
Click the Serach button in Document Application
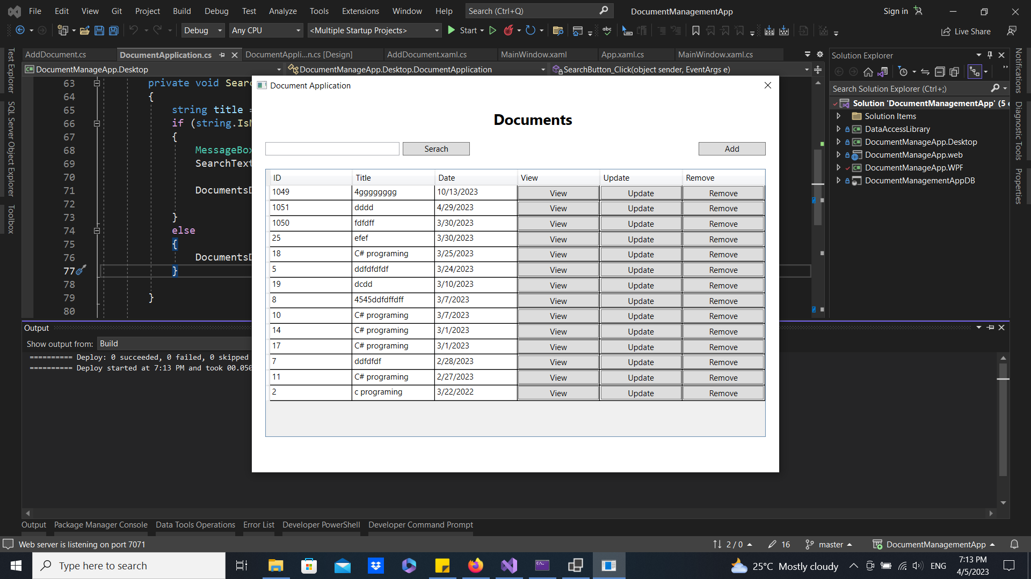(x=436, y=149)
